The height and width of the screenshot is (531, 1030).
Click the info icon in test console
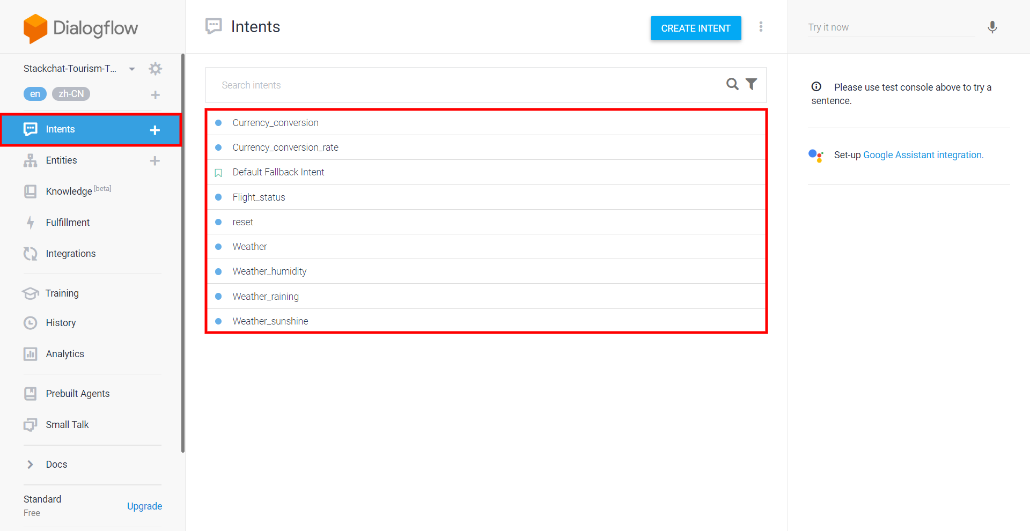(816, 86)
